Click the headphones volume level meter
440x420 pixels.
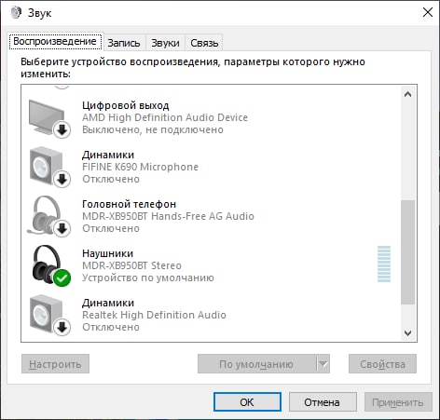point(384,264)
